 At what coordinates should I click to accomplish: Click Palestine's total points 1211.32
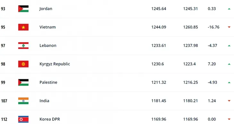tap(159, 82)
